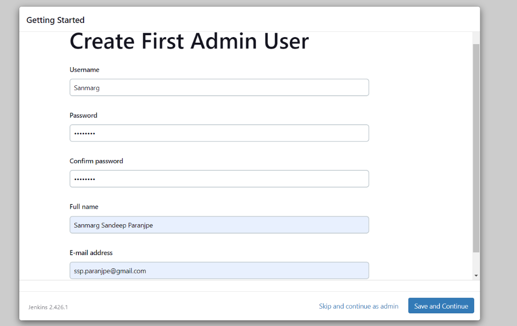Click the Getting Started dialog title
Image resolution: width=517 pixels, height=326 pixels.
tap(55, 20)
